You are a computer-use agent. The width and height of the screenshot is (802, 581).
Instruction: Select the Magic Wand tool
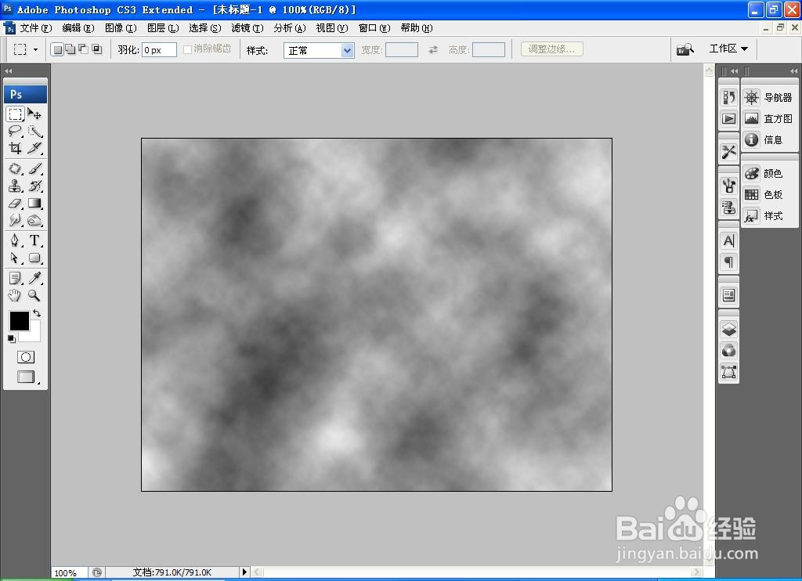[34, 131]
